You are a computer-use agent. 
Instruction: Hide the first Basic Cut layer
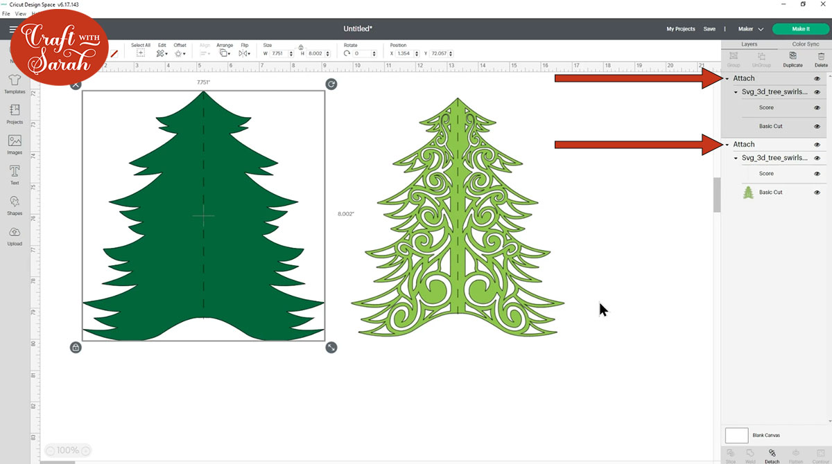point(817,127)
